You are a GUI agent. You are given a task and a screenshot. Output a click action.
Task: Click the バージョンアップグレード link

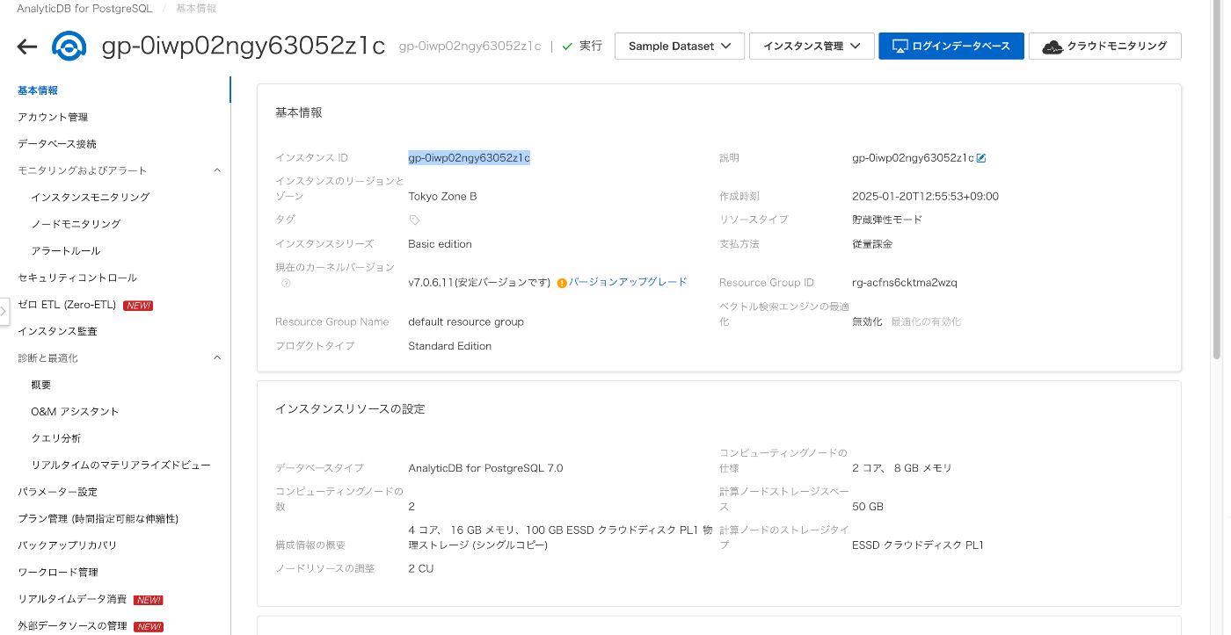point(628,283)
